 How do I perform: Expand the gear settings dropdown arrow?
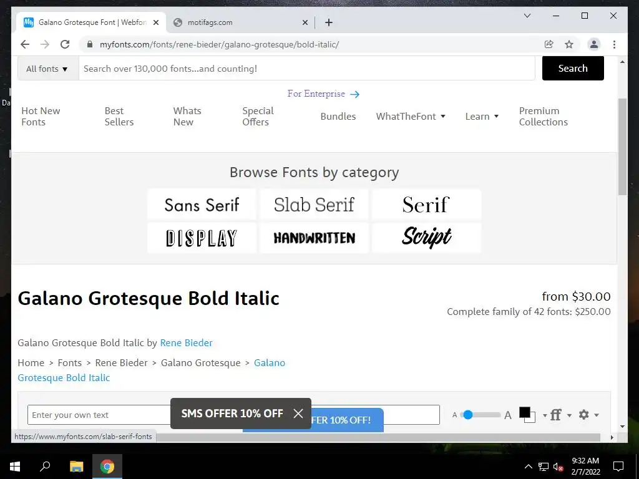pos(597,415)
